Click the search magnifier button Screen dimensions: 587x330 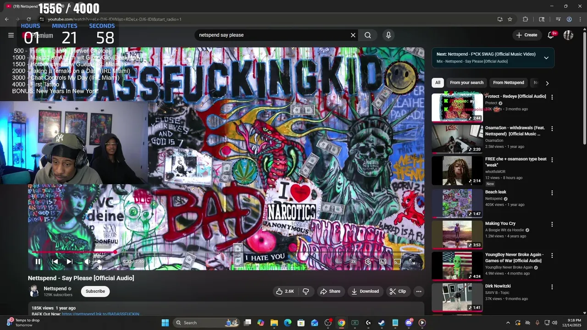pos(368,35)
